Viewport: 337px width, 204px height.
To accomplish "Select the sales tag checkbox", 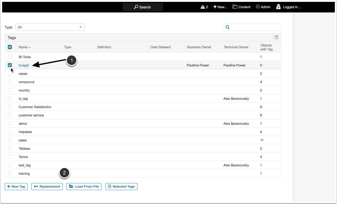I will (10, 140).
